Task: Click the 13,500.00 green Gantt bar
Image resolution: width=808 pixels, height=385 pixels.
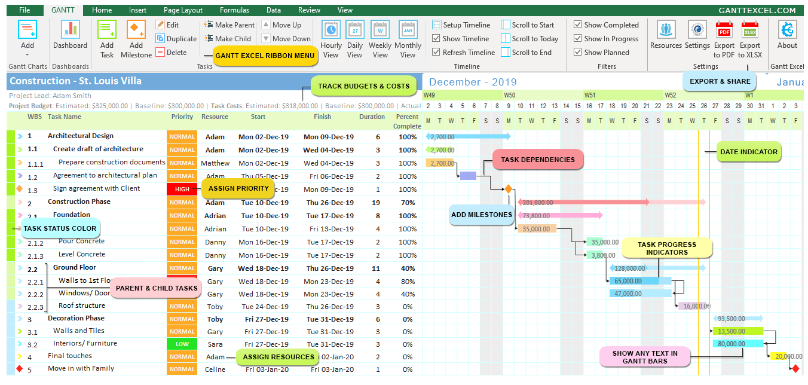Action: point(738,331)
